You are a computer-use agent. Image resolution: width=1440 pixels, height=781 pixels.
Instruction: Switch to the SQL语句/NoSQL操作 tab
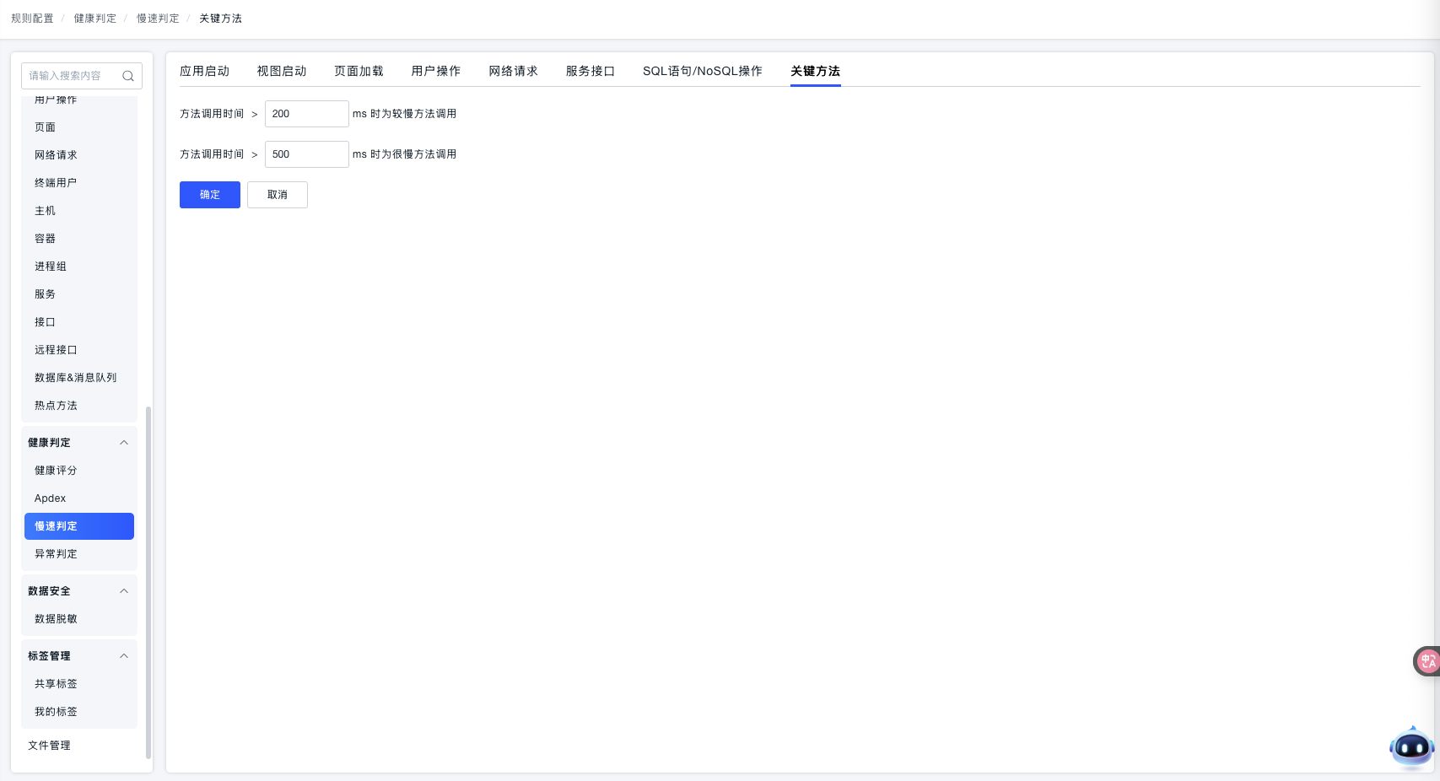tap(702, 71)
